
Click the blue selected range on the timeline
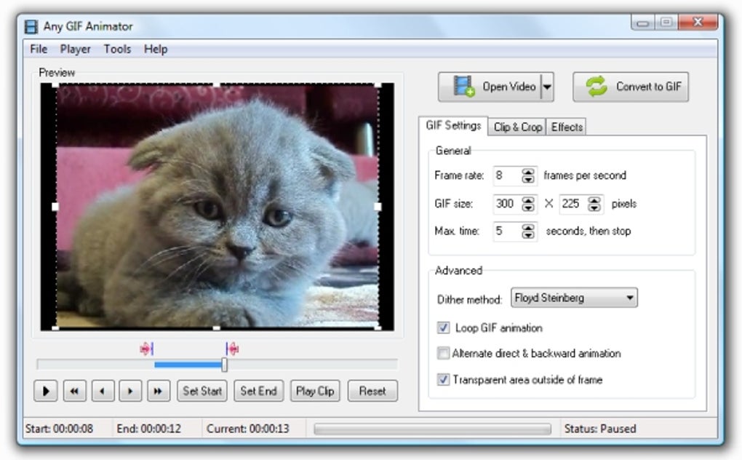pos(188,365)
